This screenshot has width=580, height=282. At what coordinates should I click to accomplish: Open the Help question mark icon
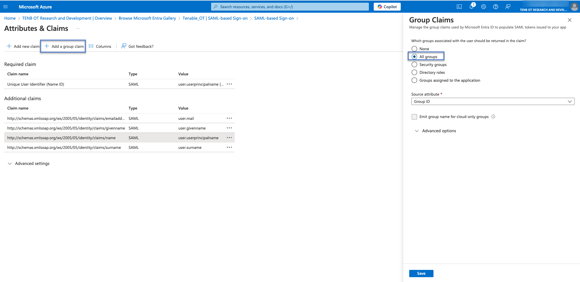coord(496,7)
